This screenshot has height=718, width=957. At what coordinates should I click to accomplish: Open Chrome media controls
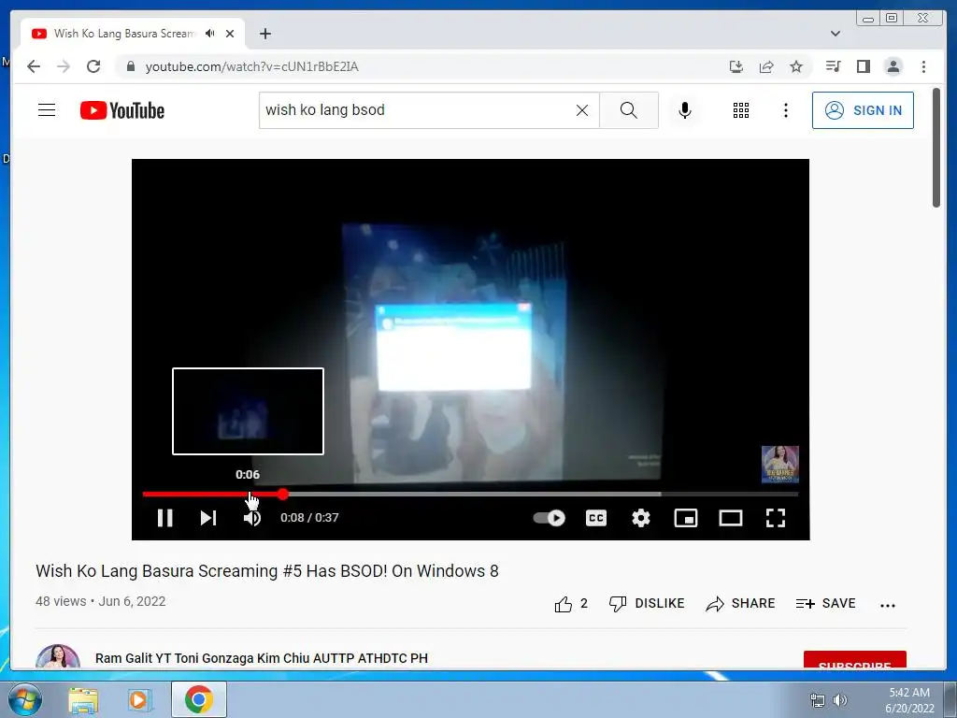pyautogui.click(x=833, y=66)
